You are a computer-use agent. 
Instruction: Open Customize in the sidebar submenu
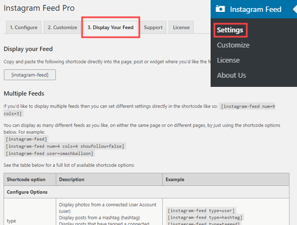pyautogui.click(x=233, y=45)
